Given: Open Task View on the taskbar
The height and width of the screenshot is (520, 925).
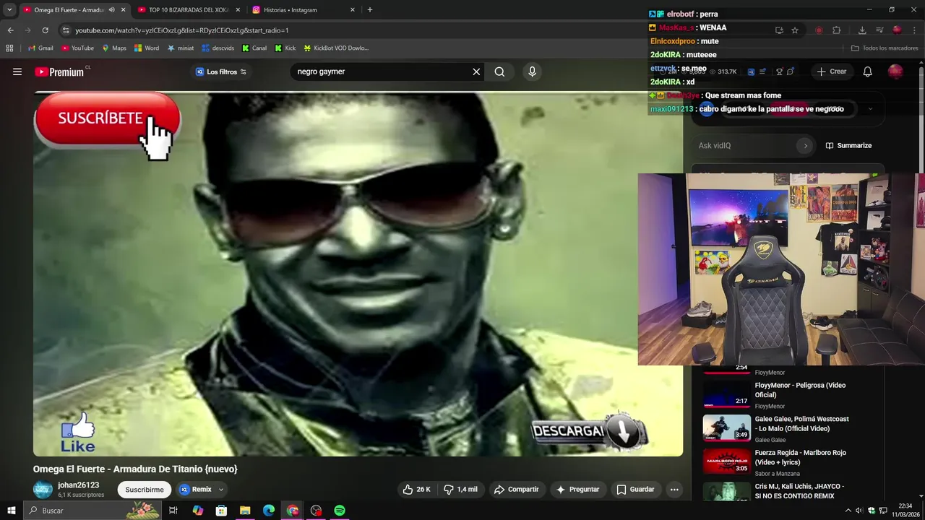Looking at the screenshot, I should (173, 511).
